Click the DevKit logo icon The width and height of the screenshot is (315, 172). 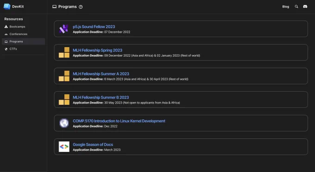7,6
